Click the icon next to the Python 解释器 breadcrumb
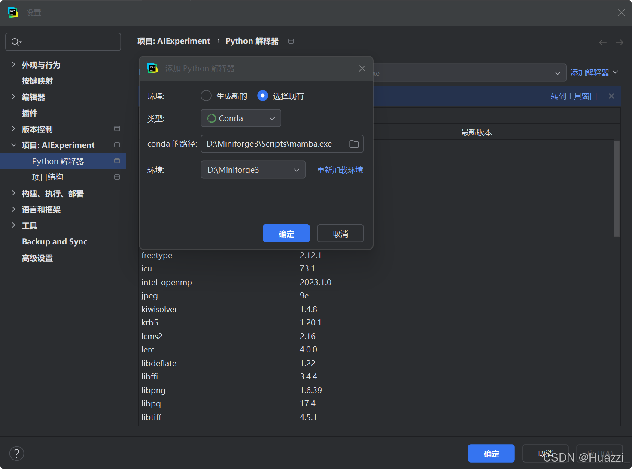 point(291,41)
